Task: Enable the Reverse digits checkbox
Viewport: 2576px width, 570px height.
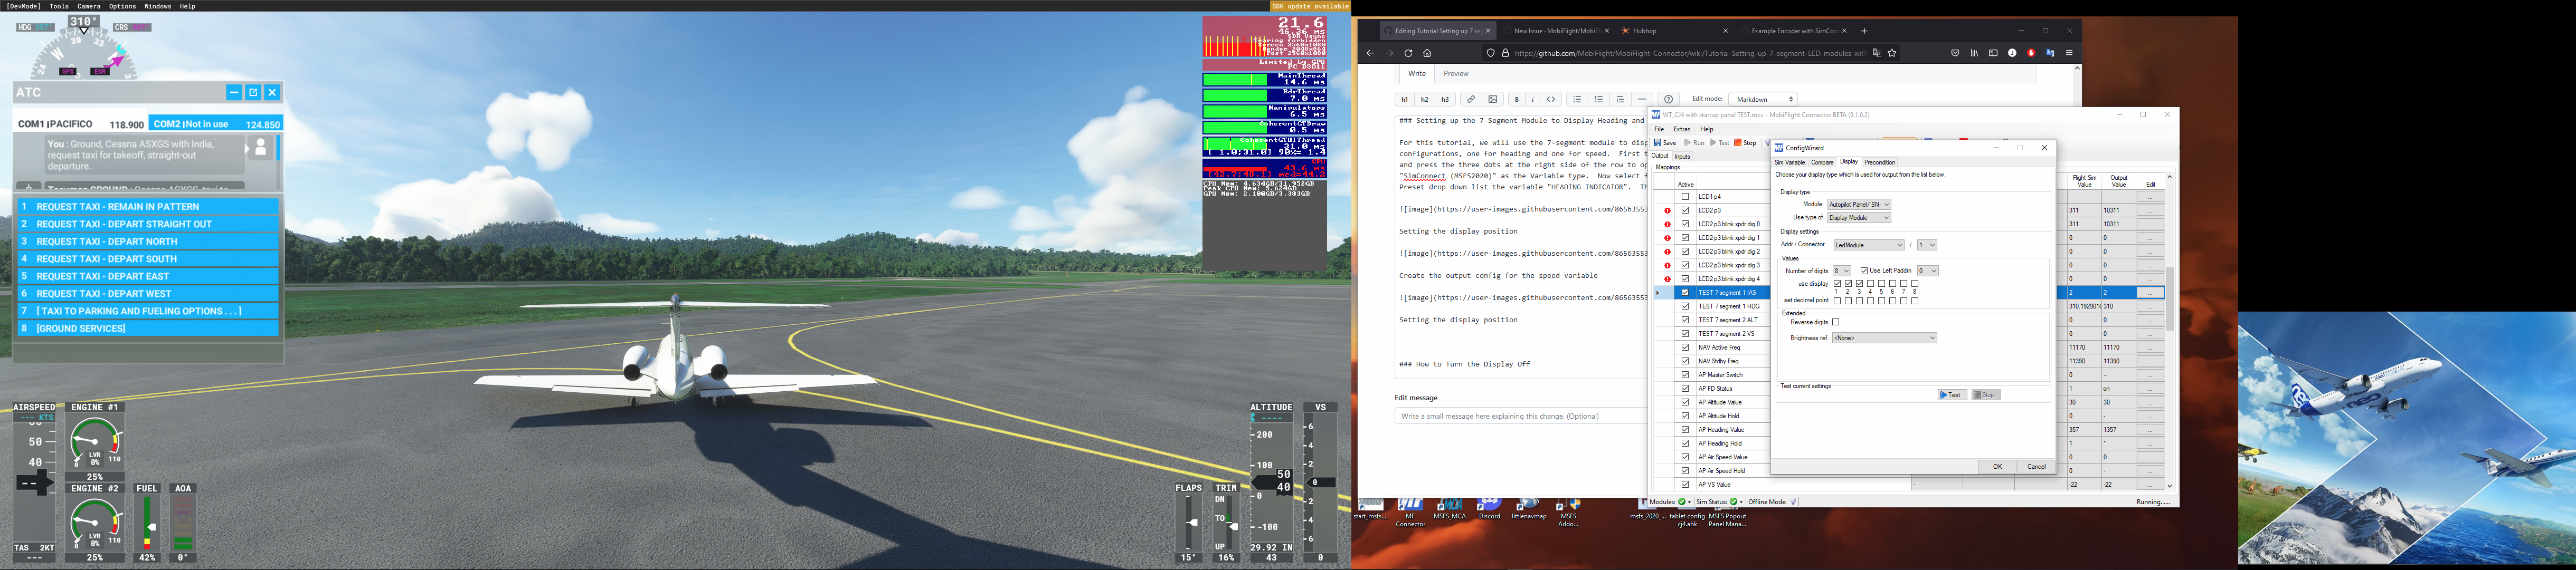Action: pos(1836,322)
